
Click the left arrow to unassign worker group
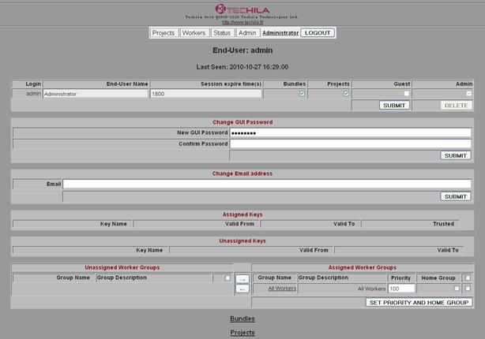[242, 289]
